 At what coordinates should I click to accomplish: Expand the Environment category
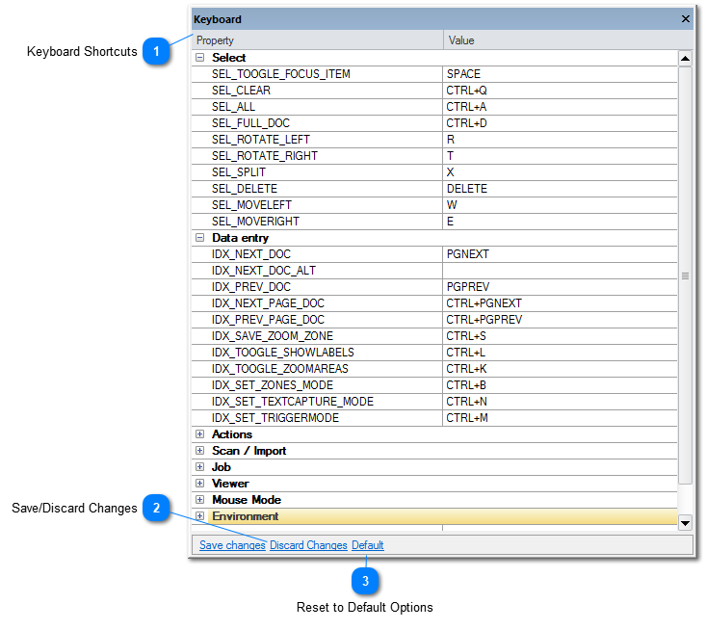click(200, 516)
